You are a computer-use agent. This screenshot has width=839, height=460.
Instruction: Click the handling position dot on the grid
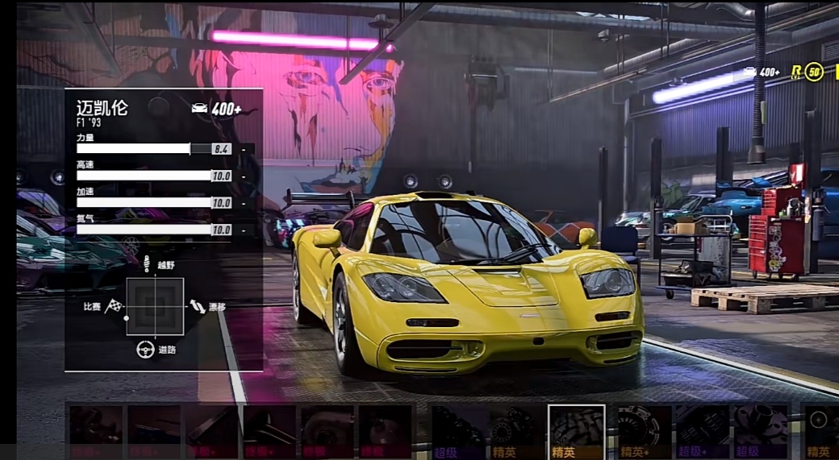coord(127,318)
